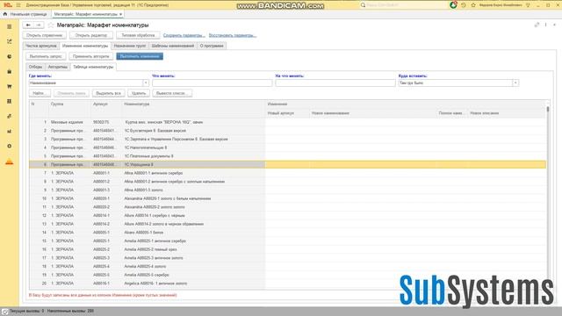Focus the На что менять input field
This screenshot has height=316, width=562.
pos(335,83)
